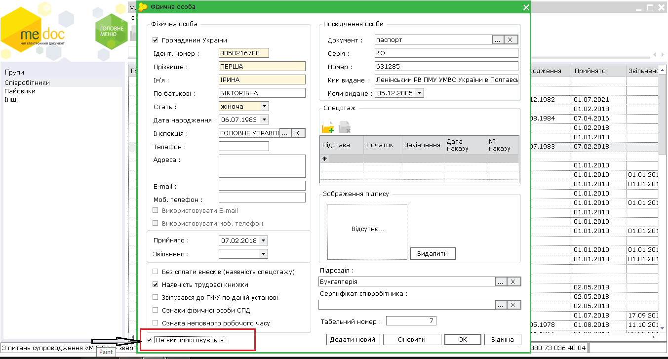Viewport: 668px width, 359px height.
Task: Click the delete special seniority record icon
Action: point(345,127)
